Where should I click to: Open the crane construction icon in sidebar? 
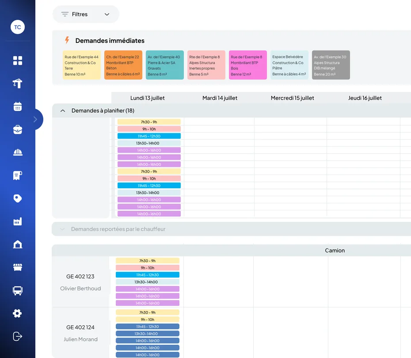coord(18,84)
